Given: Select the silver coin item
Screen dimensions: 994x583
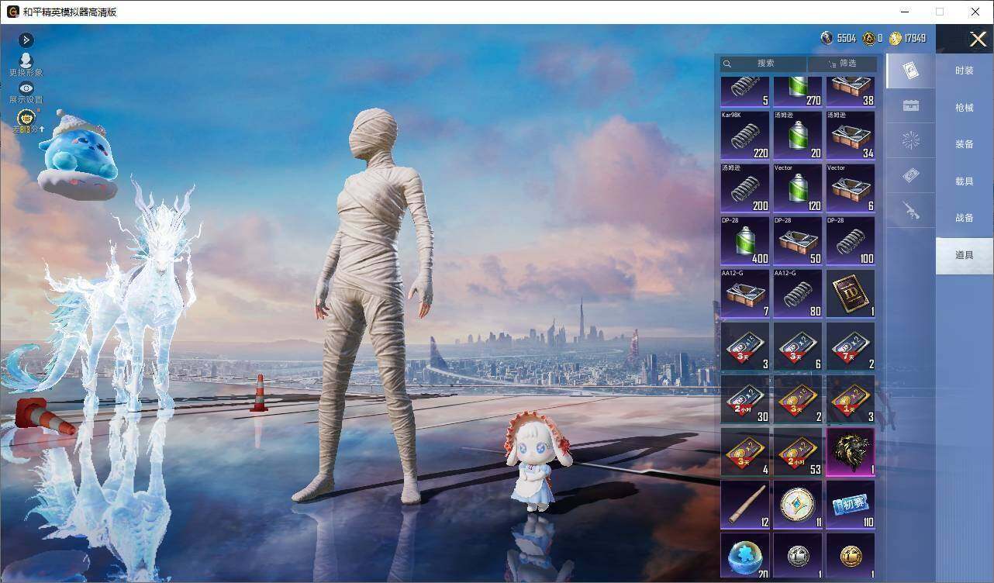Looking at the screenshot, I should (x=798, y=556).
